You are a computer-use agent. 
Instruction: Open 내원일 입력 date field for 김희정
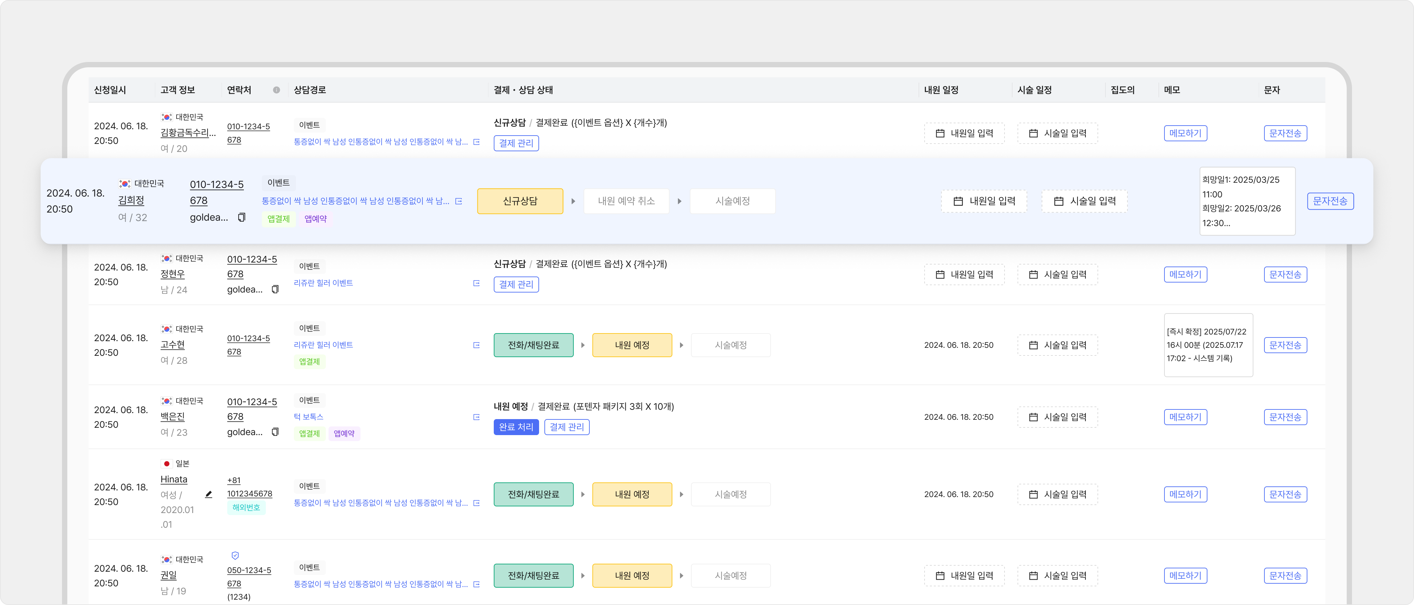point(984,202)
